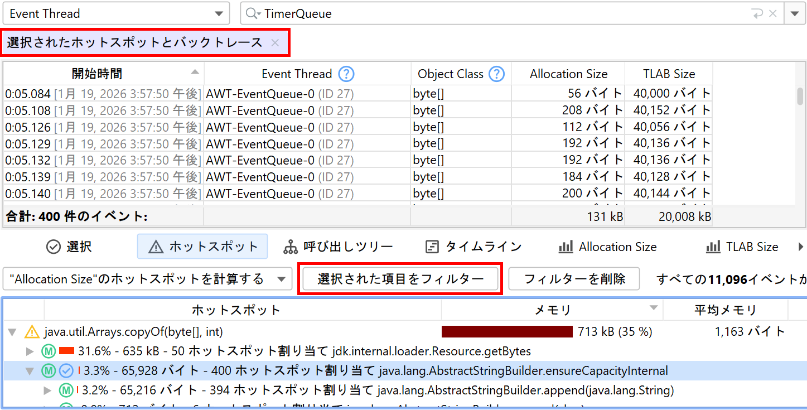Switch to the 呼び出しツリー view tab

(339, 247)
